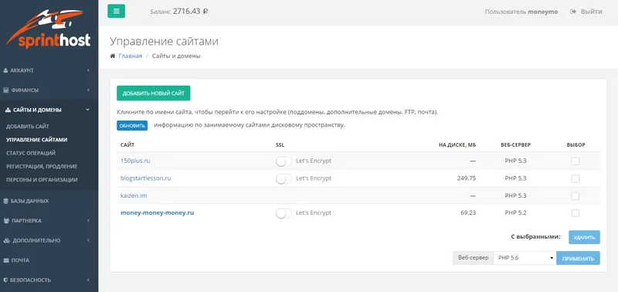
Task: Click the Веб-сервер column header
Action: click(515, 145)
